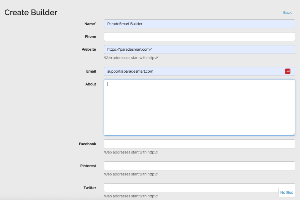
Task: Open the Back link
Action: click(287, 12)
